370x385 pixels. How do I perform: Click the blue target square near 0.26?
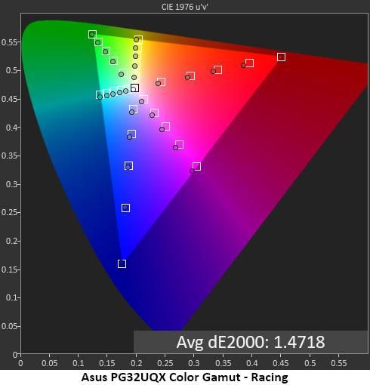(x=125, y=208)
